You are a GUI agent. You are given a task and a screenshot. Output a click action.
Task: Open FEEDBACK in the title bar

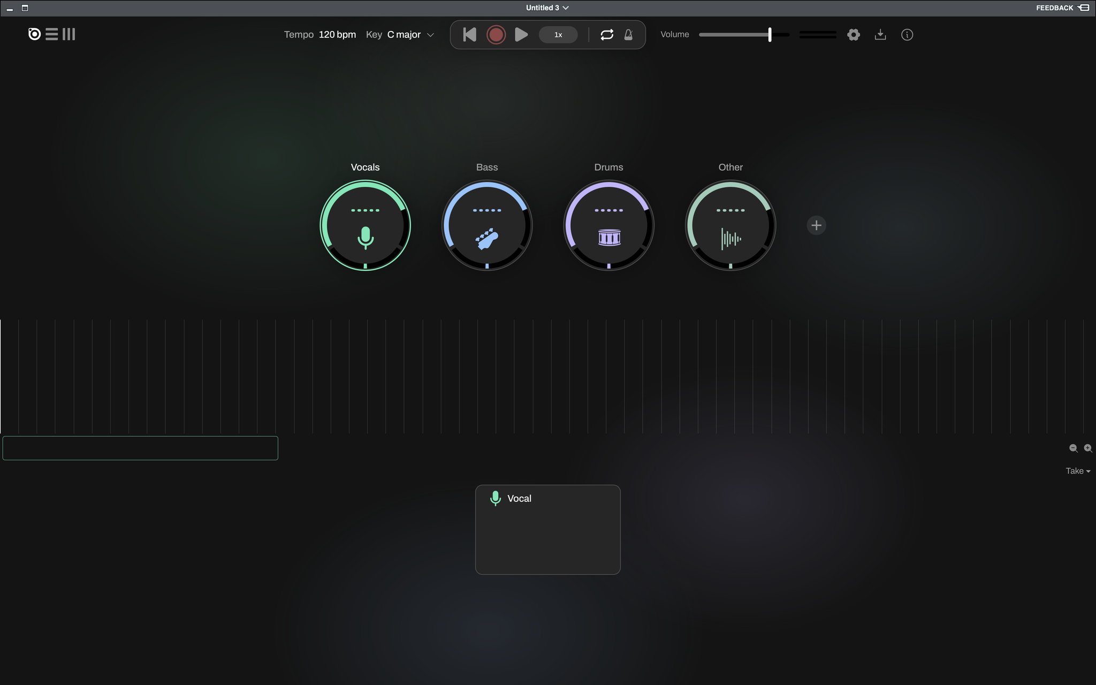(x=1062, y=7)
